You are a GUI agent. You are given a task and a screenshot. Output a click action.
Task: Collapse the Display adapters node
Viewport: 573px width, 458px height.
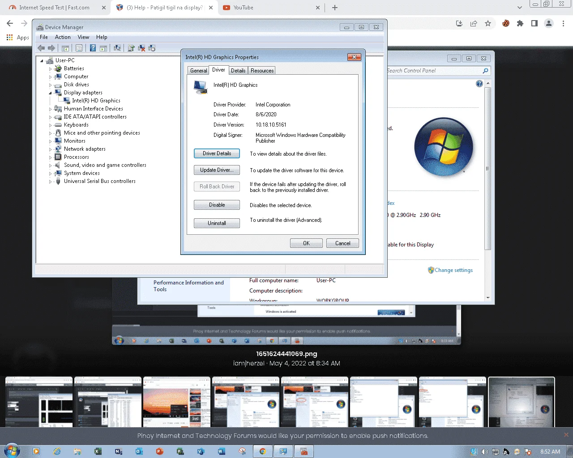point(50,93)
